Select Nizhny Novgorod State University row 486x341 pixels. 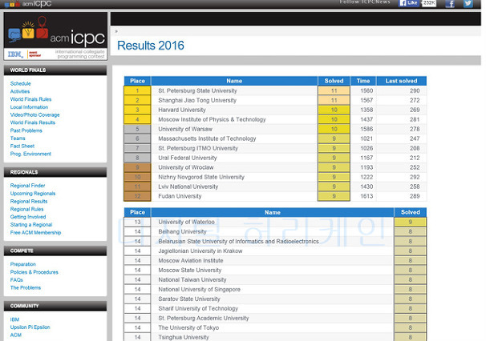point(275,177)
